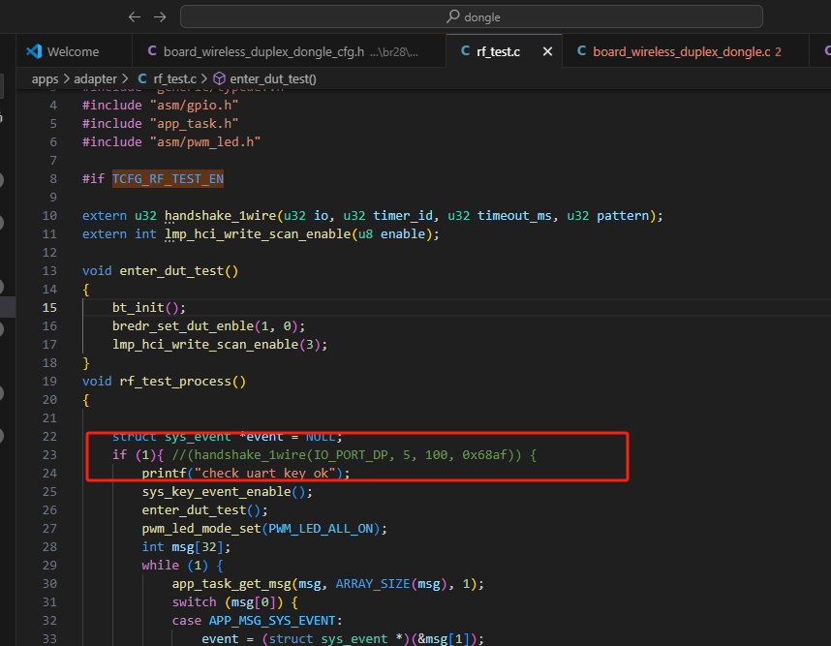831x646 pixels.
Task: Open the apps breadcrumb folder
Action: coord(46,79)
